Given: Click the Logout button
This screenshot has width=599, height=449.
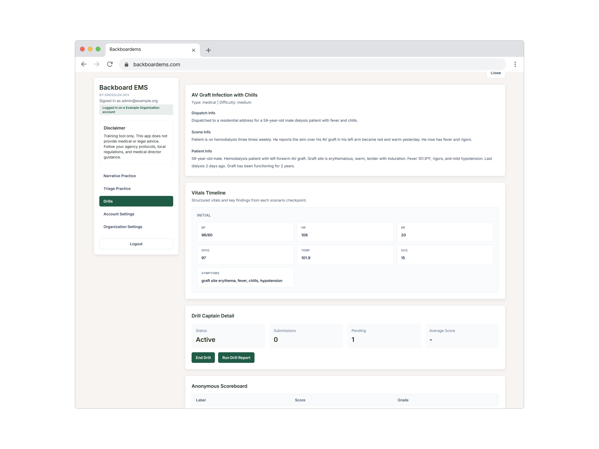Looking at the screenshot, I should [x=136, y=244].
